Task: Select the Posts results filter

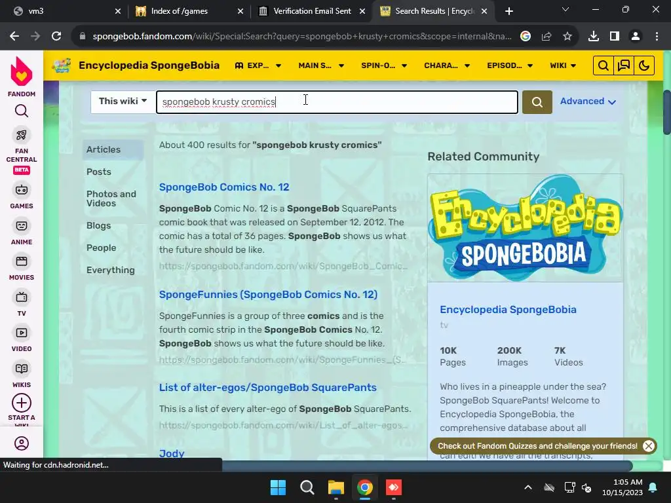Action: pyautogui.click(x=99, y=172)
